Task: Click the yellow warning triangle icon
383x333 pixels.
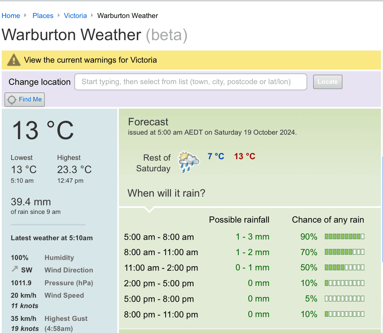Action: (x=14, y=60)
